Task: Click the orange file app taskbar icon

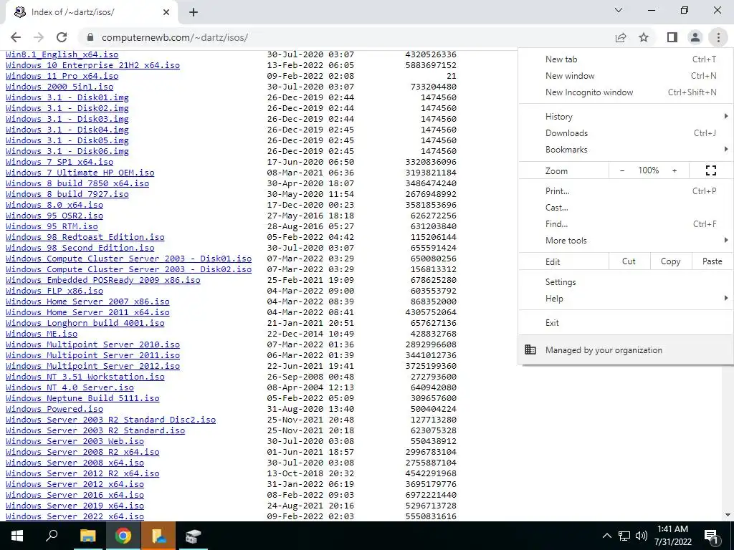Action: (x=158, y=536)
